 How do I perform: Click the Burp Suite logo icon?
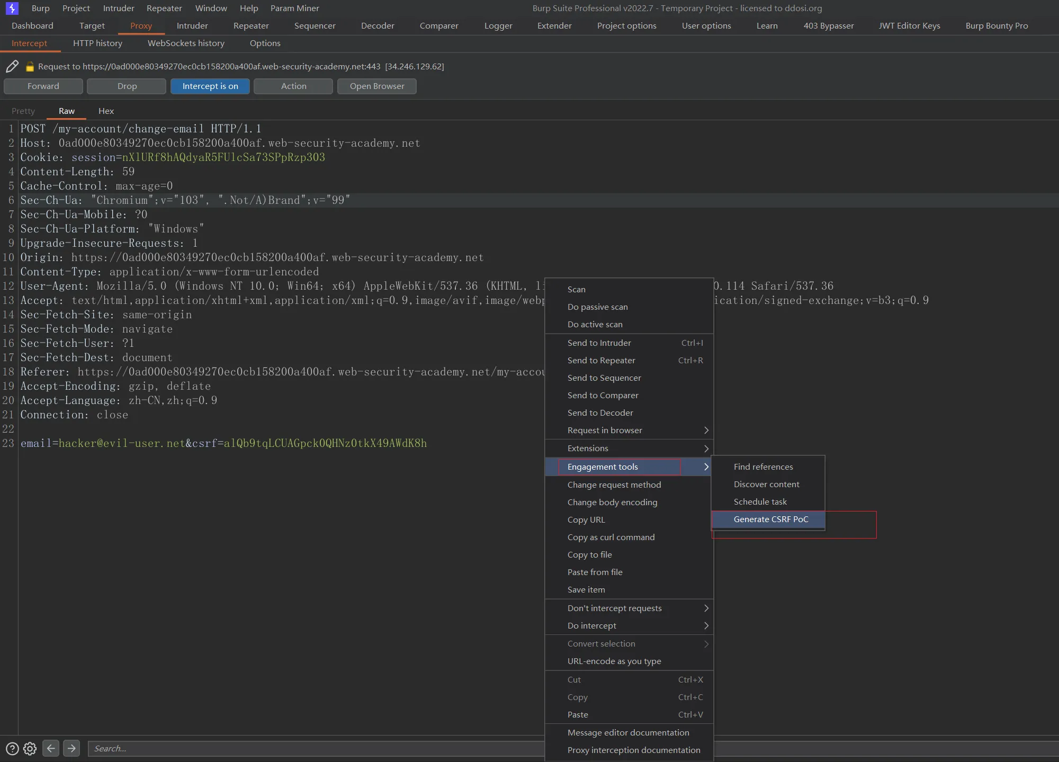pos(12,8)
